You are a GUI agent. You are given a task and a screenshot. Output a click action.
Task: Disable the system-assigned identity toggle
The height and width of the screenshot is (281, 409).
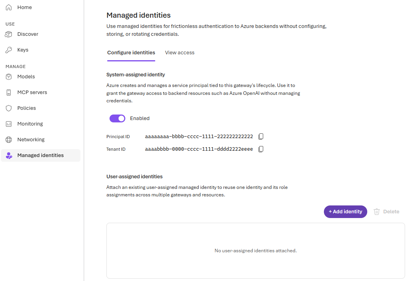[x=117, y=118]
